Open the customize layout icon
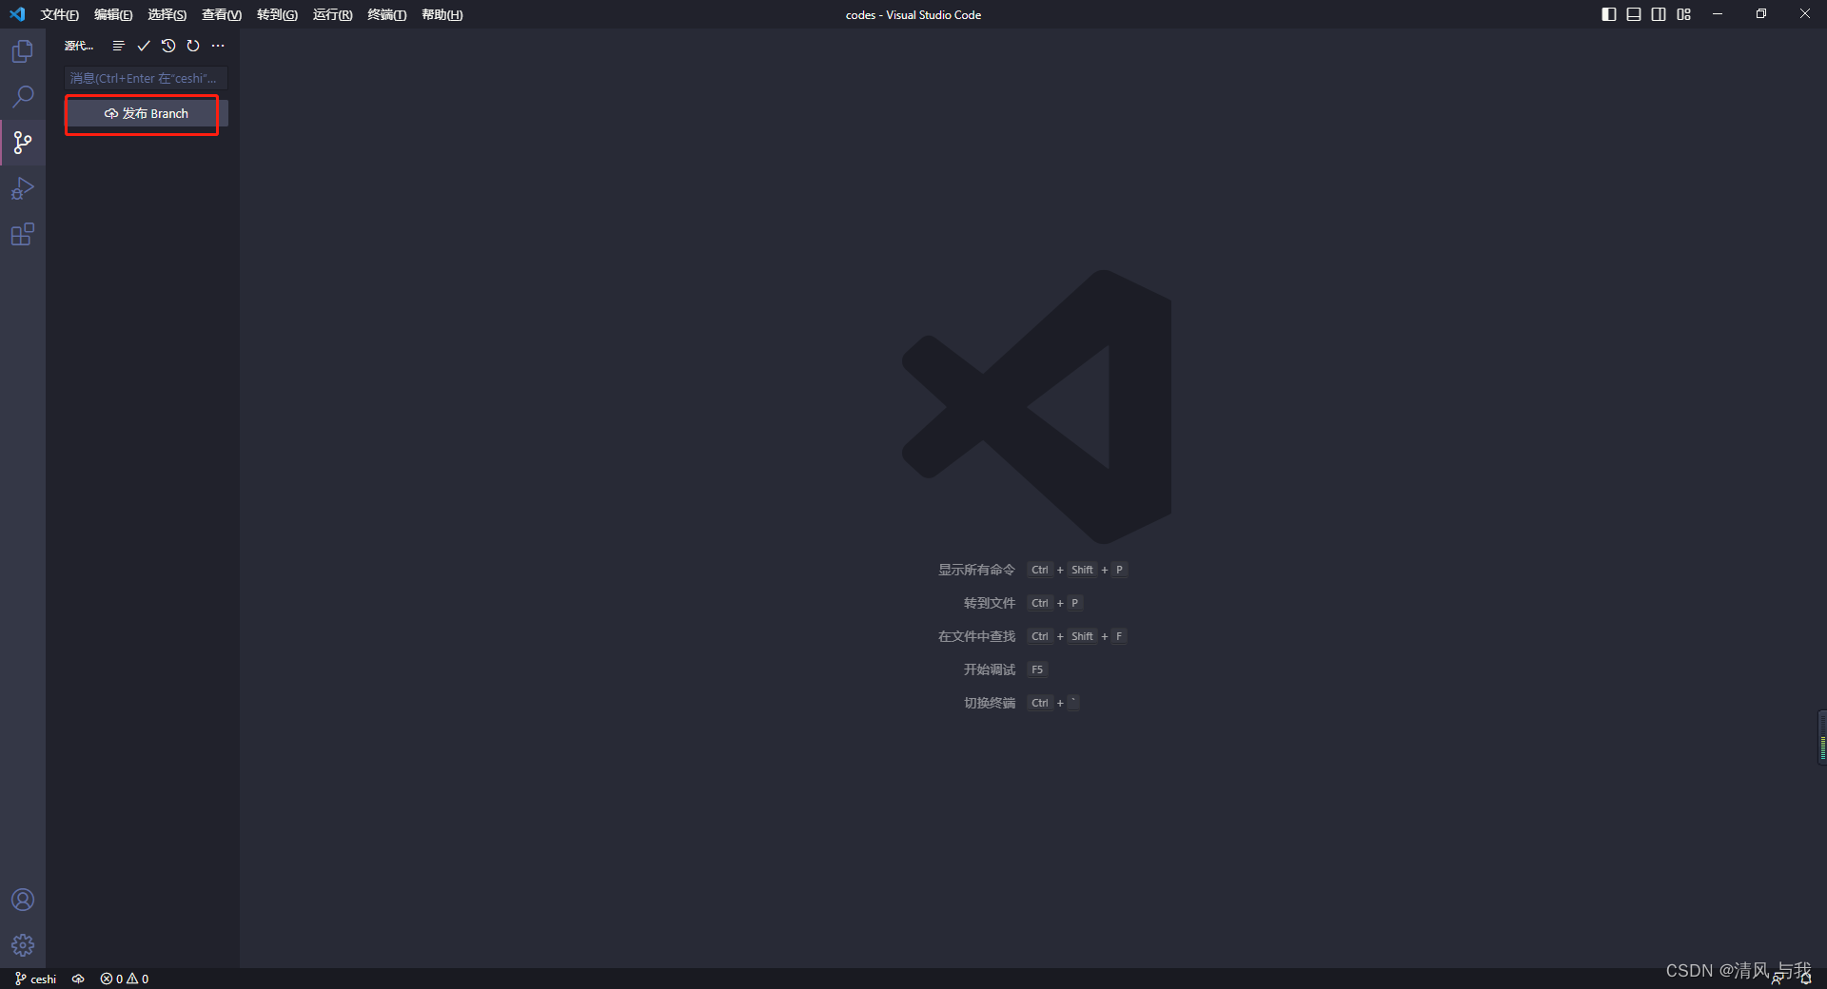 pos(1684,14)
